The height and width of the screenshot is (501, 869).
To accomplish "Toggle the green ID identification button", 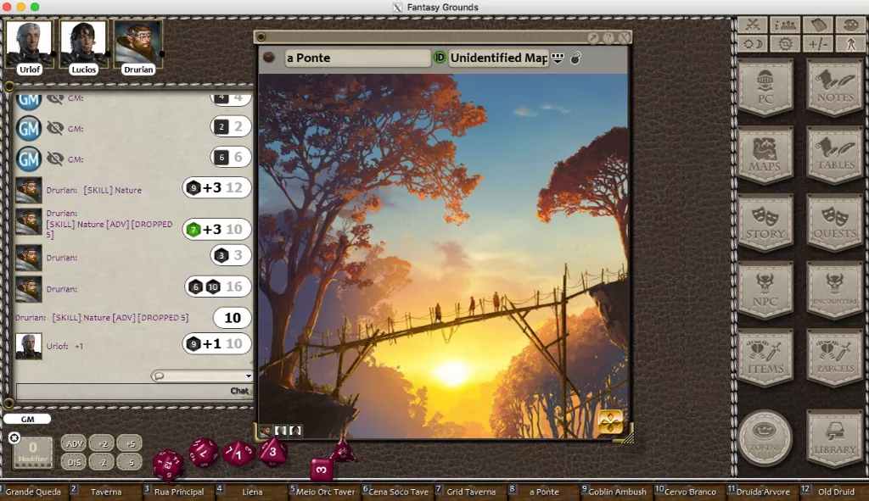I will tap(440, 58).
